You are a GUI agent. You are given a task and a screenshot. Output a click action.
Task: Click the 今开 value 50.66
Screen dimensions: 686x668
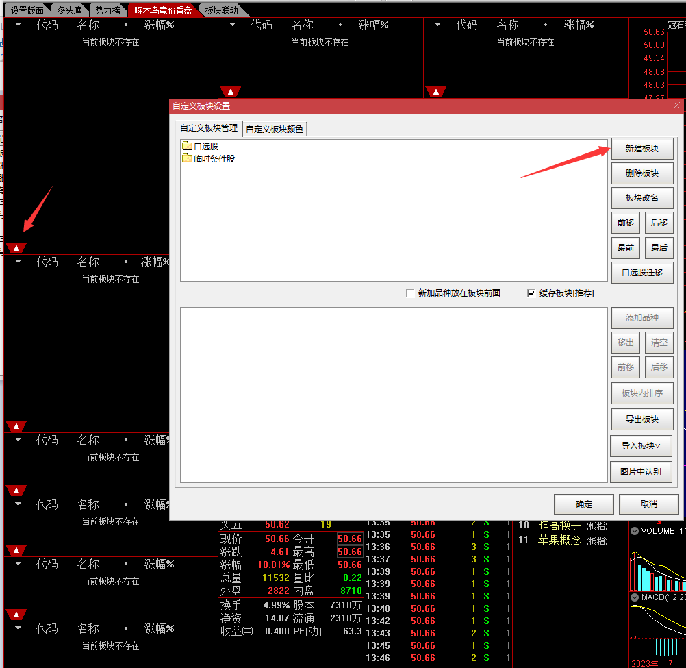coord(350,539)
